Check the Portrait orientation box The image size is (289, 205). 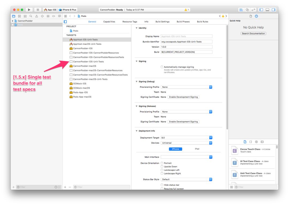(x=162, y=163)
